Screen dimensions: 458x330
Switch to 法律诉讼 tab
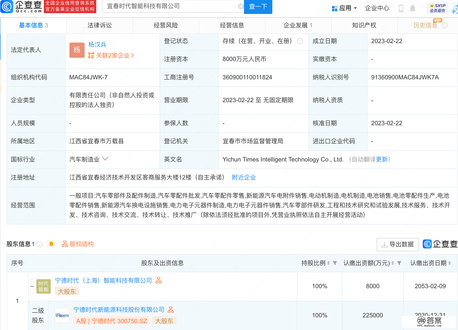point(100,25)
